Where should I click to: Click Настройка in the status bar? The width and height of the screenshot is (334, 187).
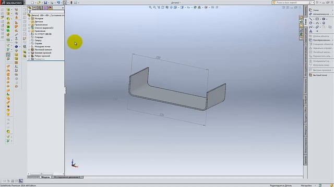[306, 185]
